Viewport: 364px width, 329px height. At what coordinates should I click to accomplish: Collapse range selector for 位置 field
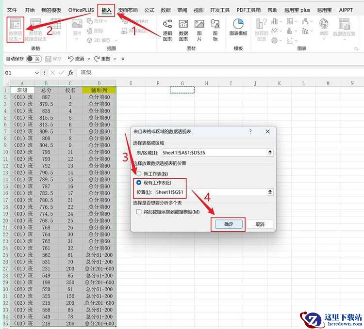click(x=270, y=192)
